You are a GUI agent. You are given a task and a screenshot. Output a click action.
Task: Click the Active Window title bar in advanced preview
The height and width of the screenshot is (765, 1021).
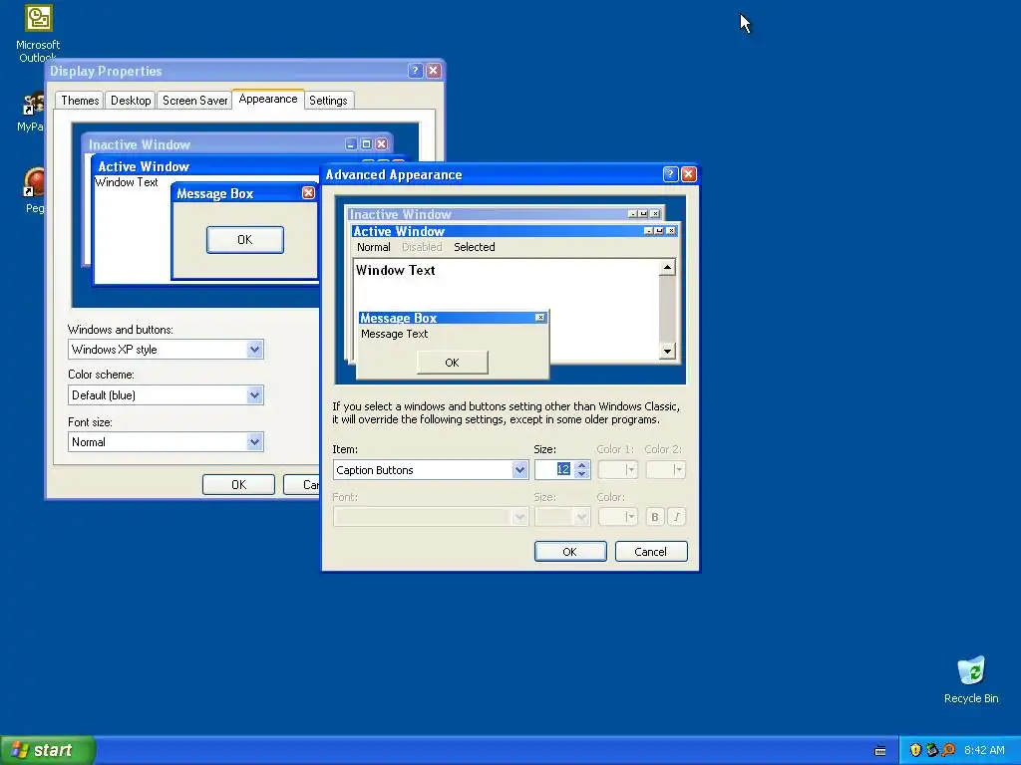(514, 231)
